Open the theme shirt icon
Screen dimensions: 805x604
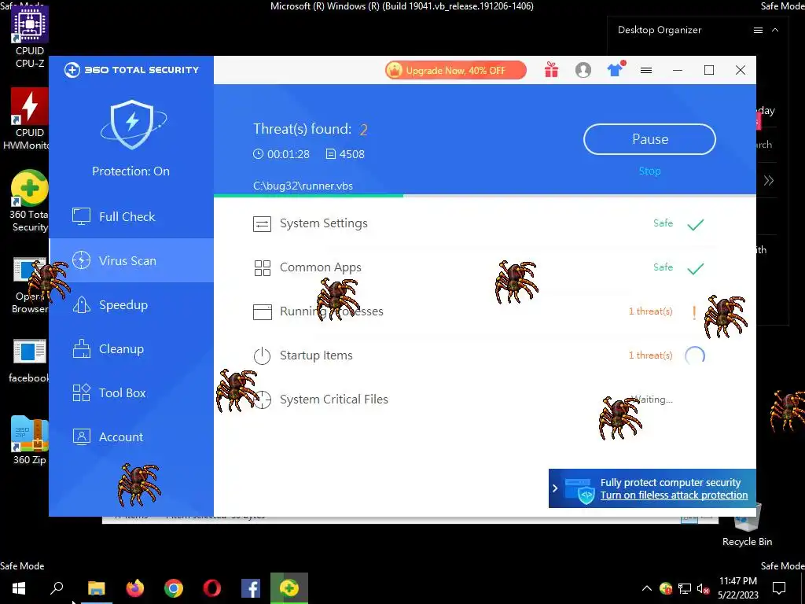pyautogui.click(x=615, y=69)
